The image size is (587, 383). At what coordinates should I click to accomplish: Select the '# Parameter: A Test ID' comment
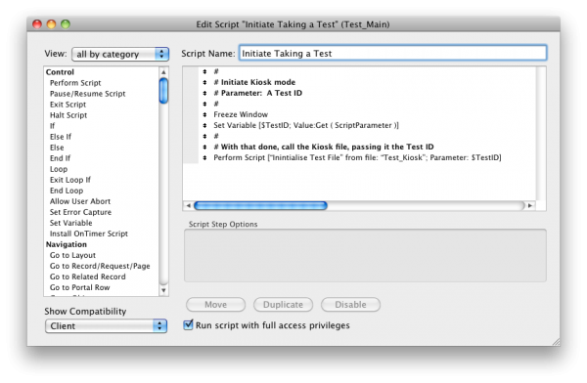[x=257, y=93]
